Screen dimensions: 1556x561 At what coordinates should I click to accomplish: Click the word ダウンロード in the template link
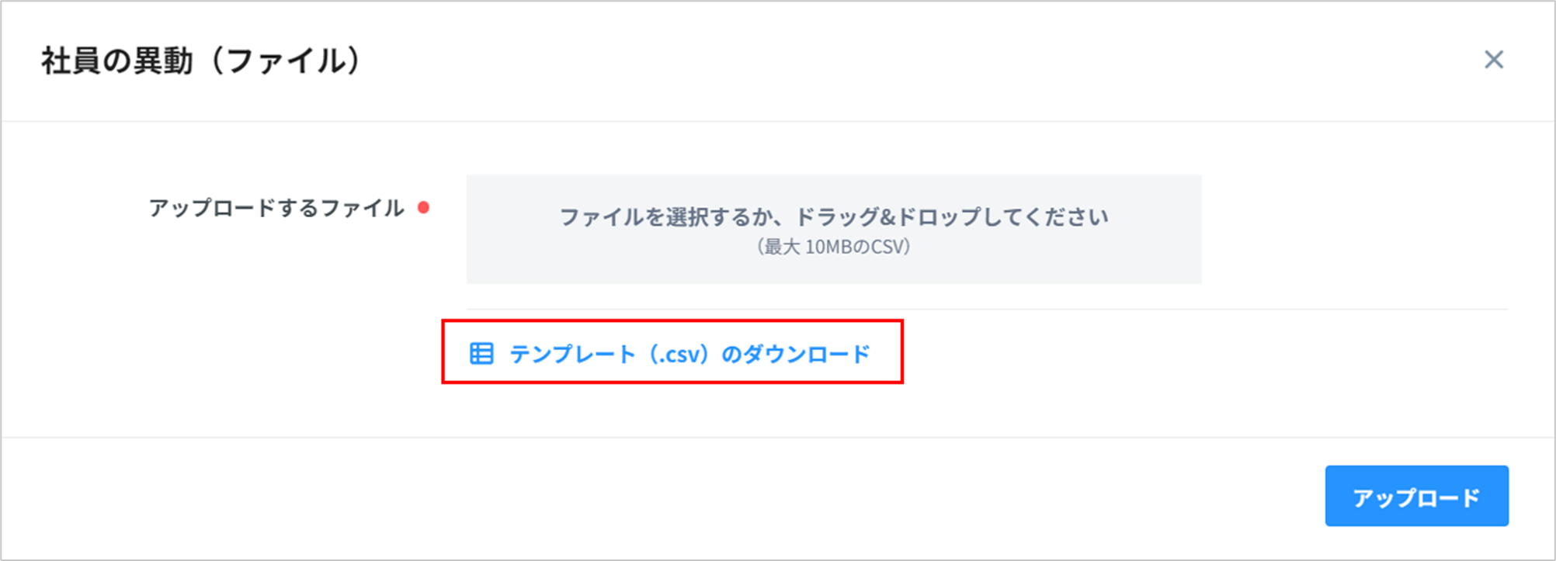[807, 354]
